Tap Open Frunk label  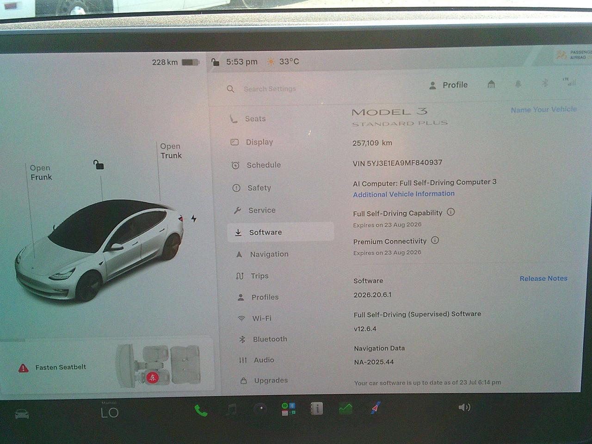tap(41, 173)
